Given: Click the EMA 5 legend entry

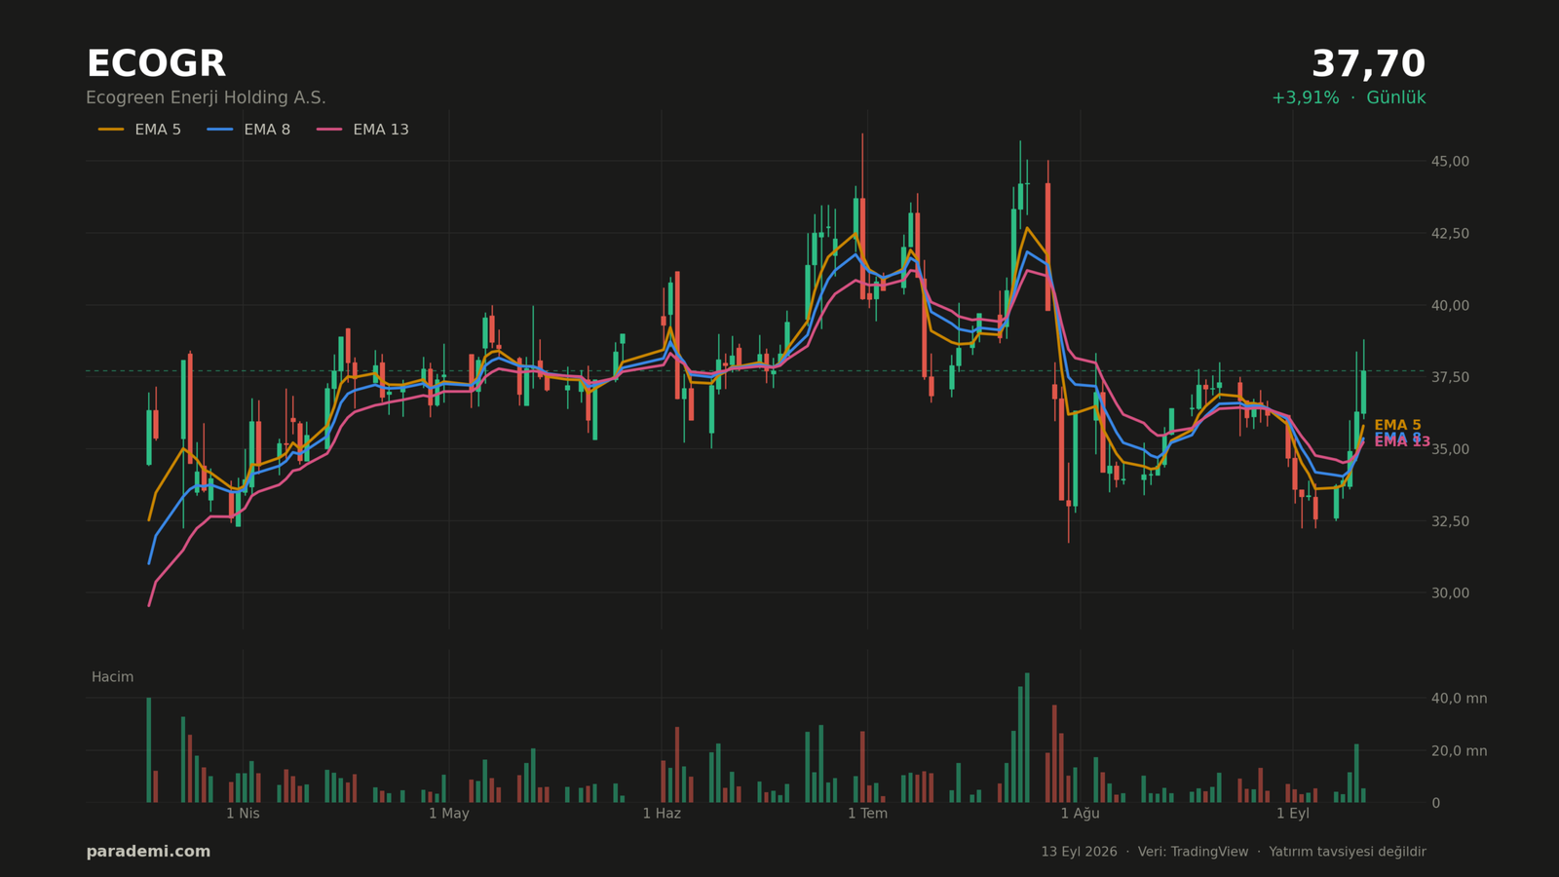Looking at the screenshot, I should point(139,130).
